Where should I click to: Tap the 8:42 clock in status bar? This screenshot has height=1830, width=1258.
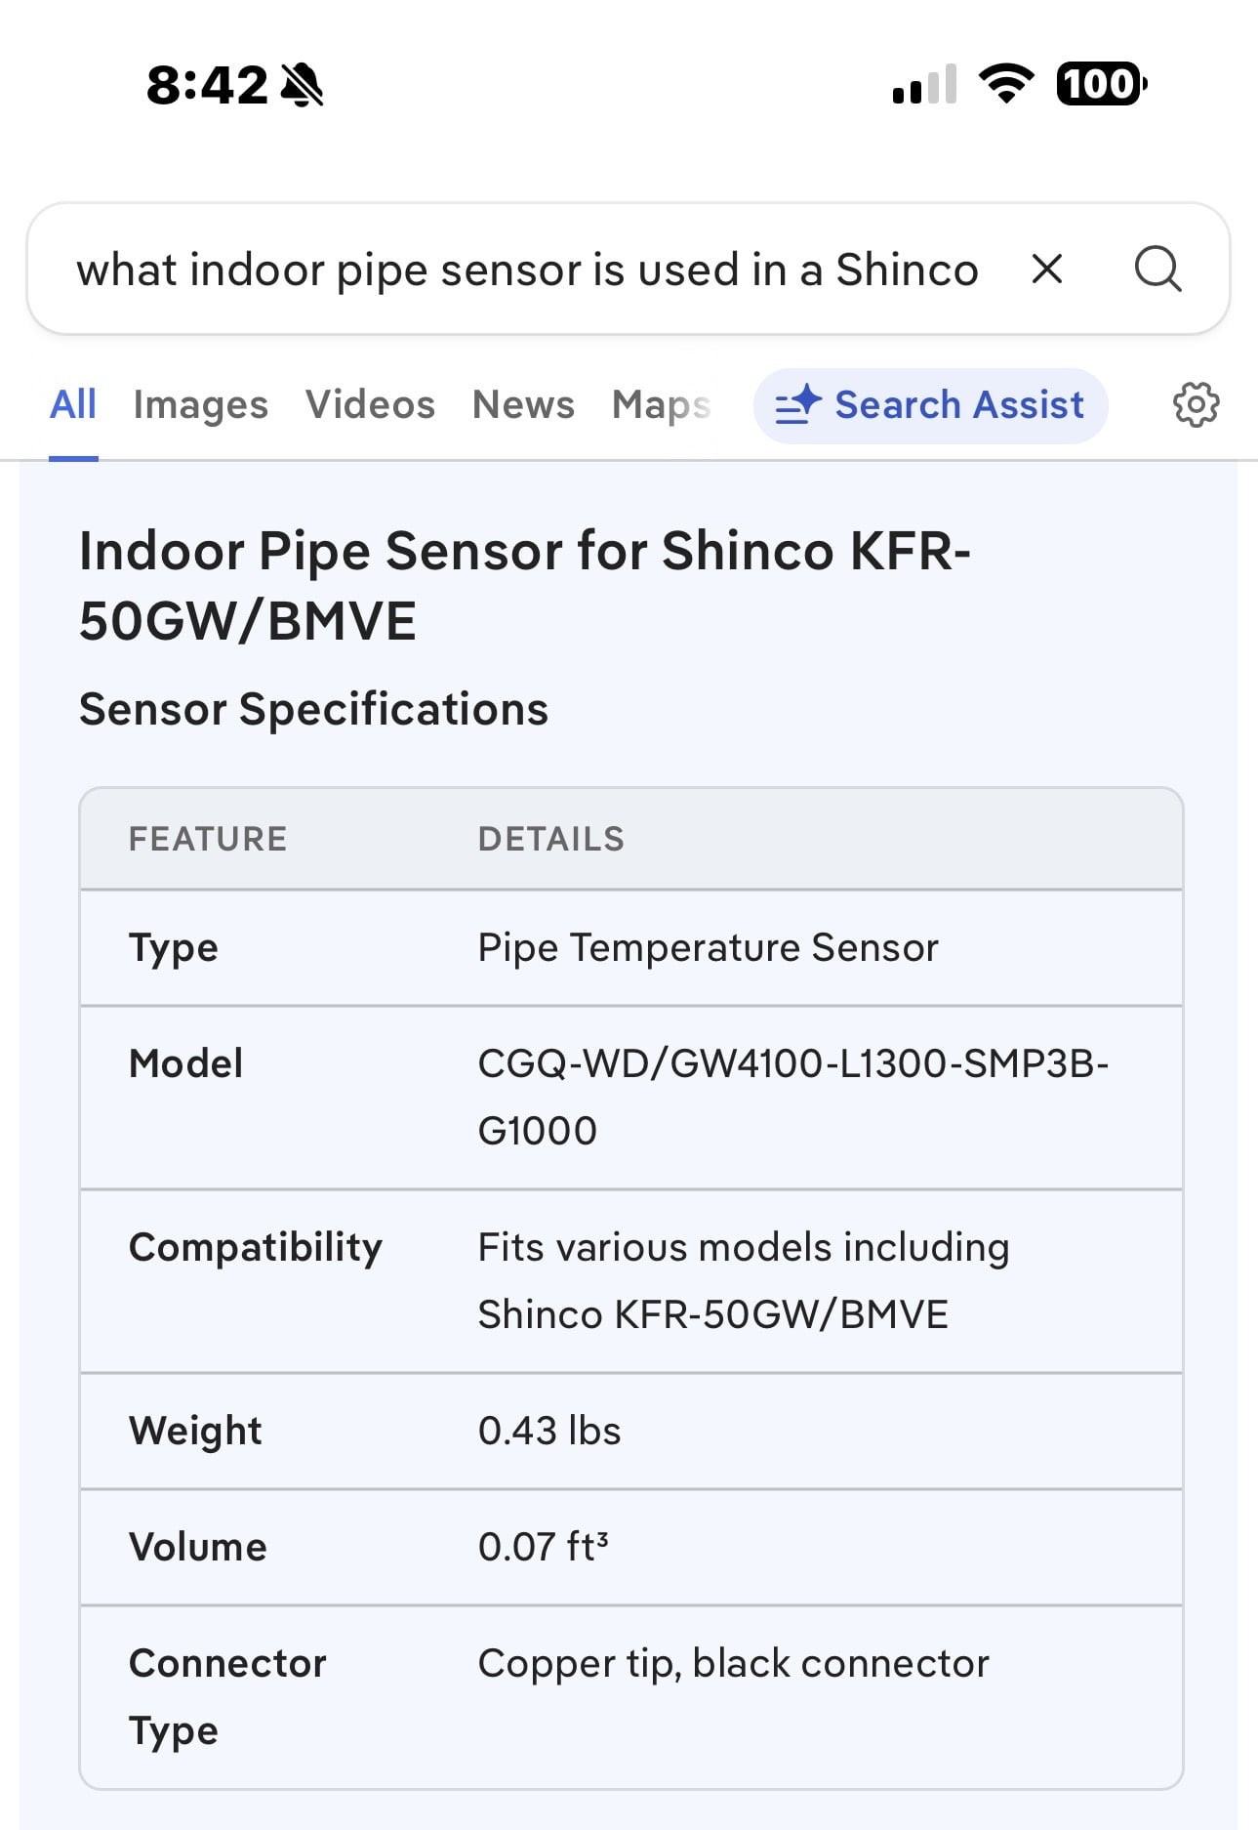pyautogui.click(x=207, y=85)
